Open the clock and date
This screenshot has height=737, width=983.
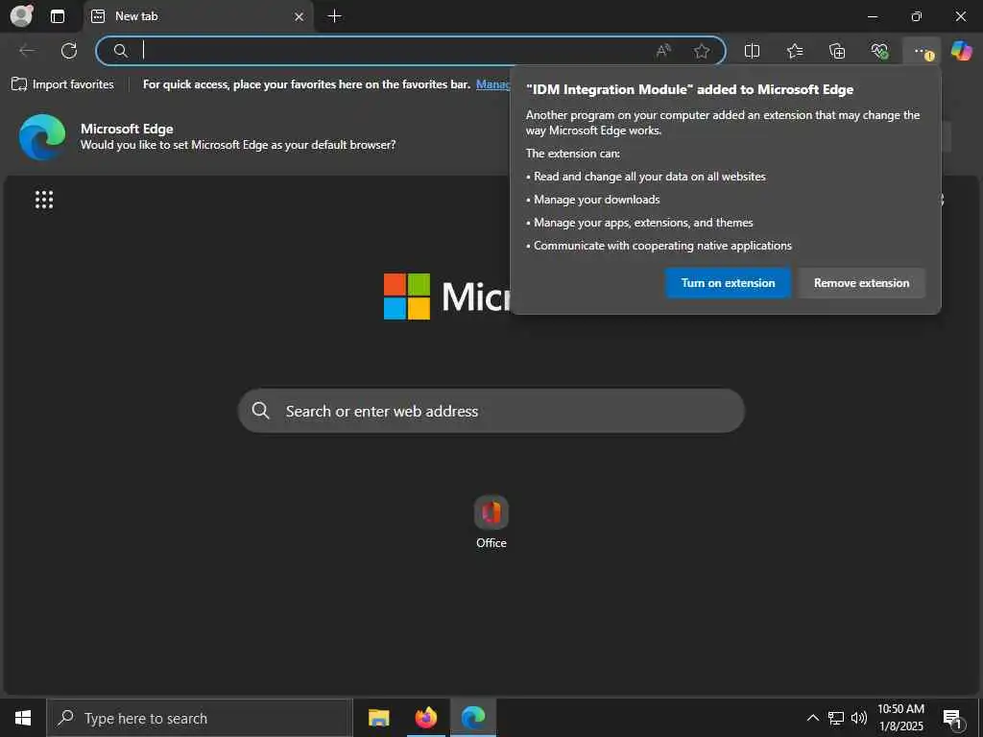900,718
